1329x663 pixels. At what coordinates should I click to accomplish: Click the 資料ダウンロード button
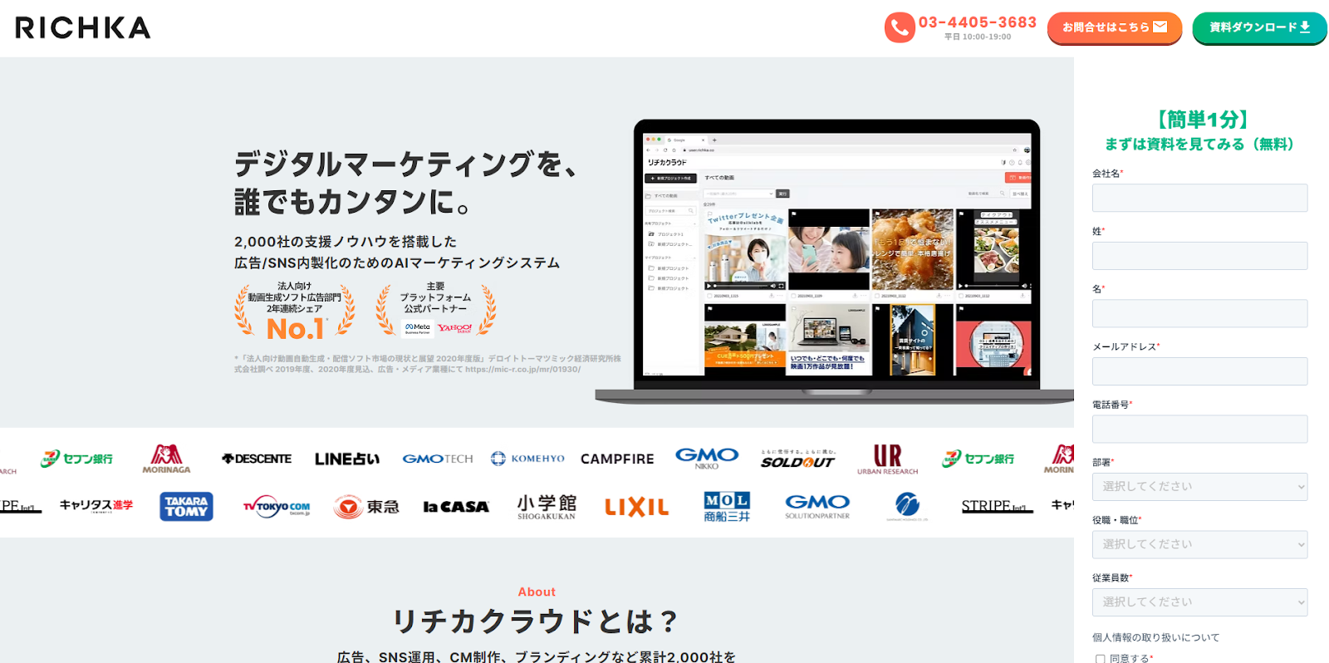1259,27
